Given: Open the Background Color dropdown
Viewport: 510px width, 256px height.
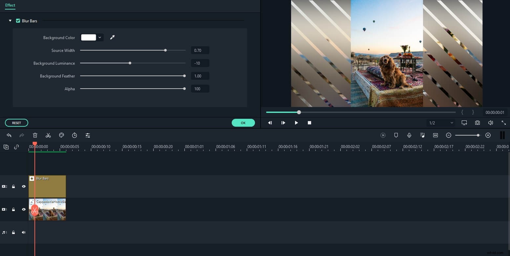Looking at the screenshot, I should (x=100, y=37).
